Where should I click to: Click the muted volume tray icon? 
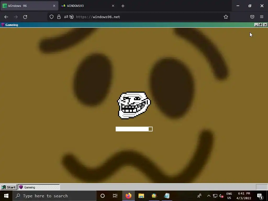[221, 196]
